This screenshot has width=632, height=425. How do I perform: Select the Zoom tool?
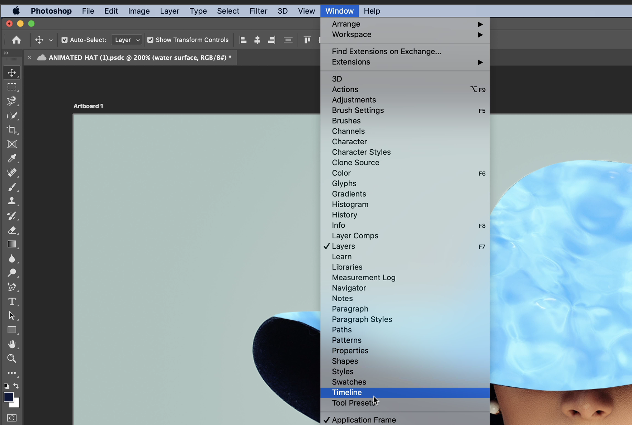(x=12, y=359)
